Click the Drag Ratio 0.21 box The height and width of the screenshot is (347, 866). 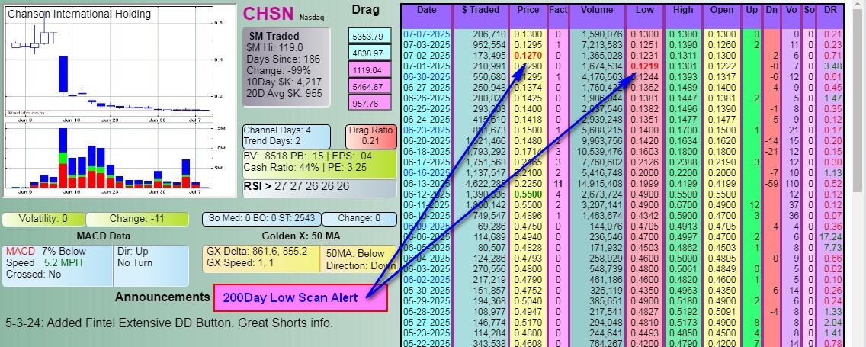(371, 137)
